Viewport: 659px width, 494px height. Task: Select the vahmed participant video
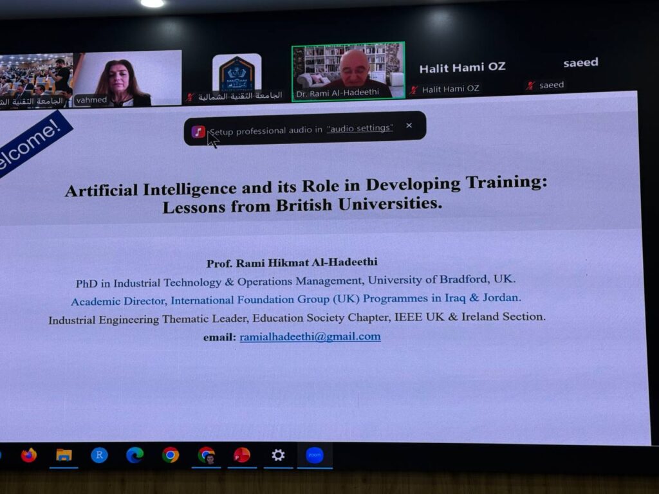point(127,78)
